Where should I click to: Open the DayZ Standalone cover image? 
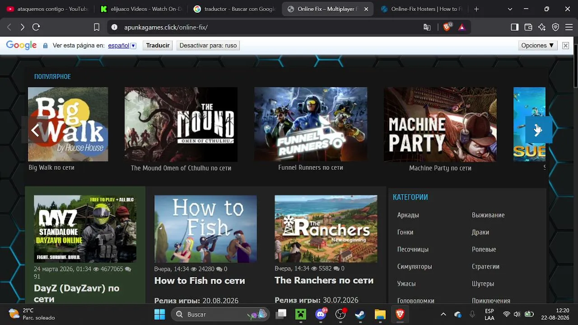click(85, 229)
